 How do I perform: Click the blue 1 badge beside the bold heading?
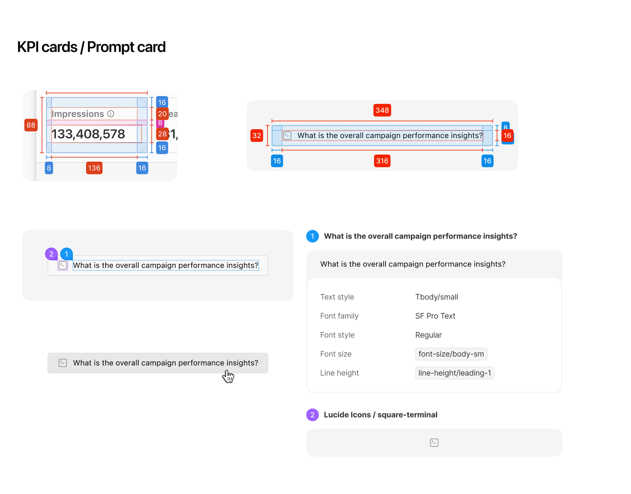pyautogui.click(x=312, y=236)
